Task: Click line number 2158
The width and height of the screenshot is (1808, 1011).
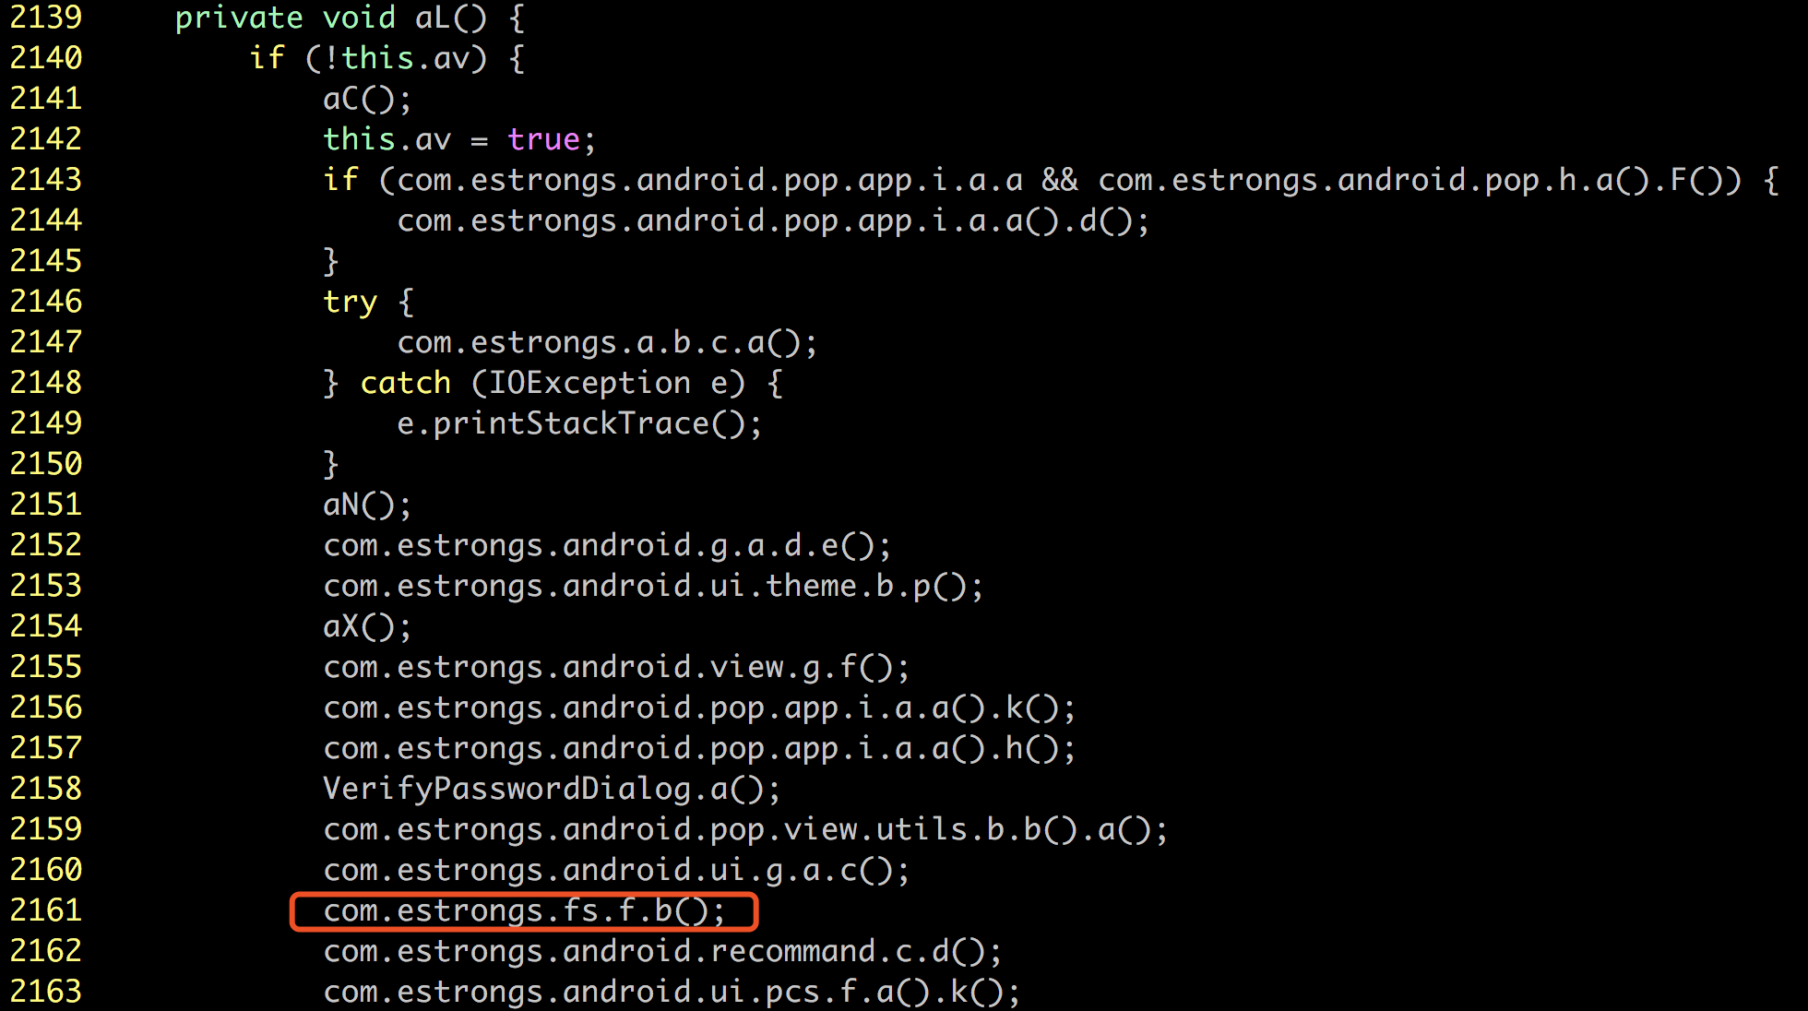Action: [46, 789]
